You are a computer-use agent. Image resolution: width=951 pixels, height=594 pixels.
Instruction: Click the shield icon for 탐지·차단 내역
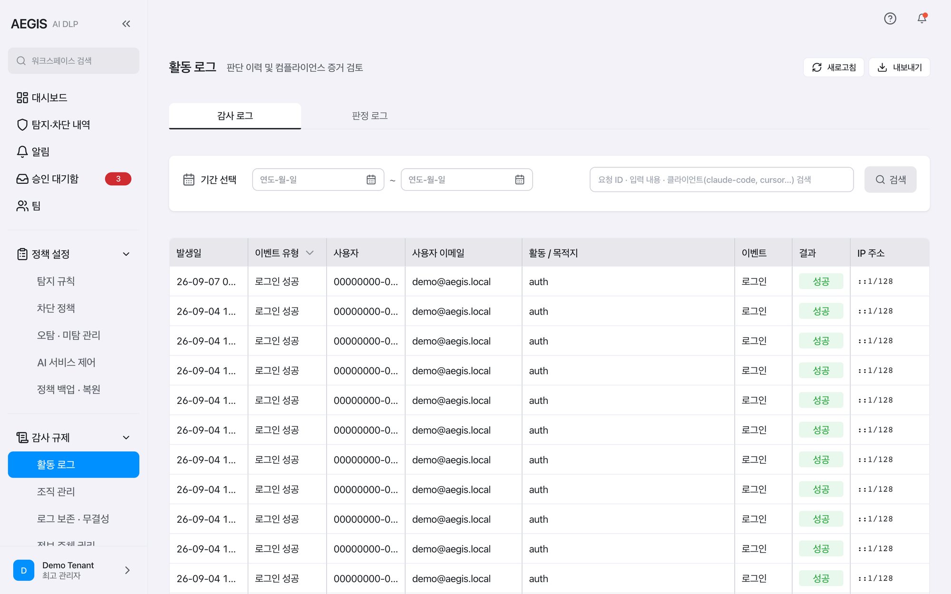(22, 125)
